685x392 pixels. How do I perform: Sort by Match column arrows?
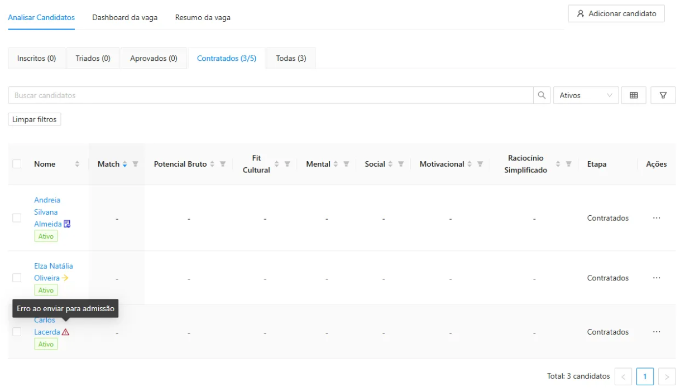(125, 164)
